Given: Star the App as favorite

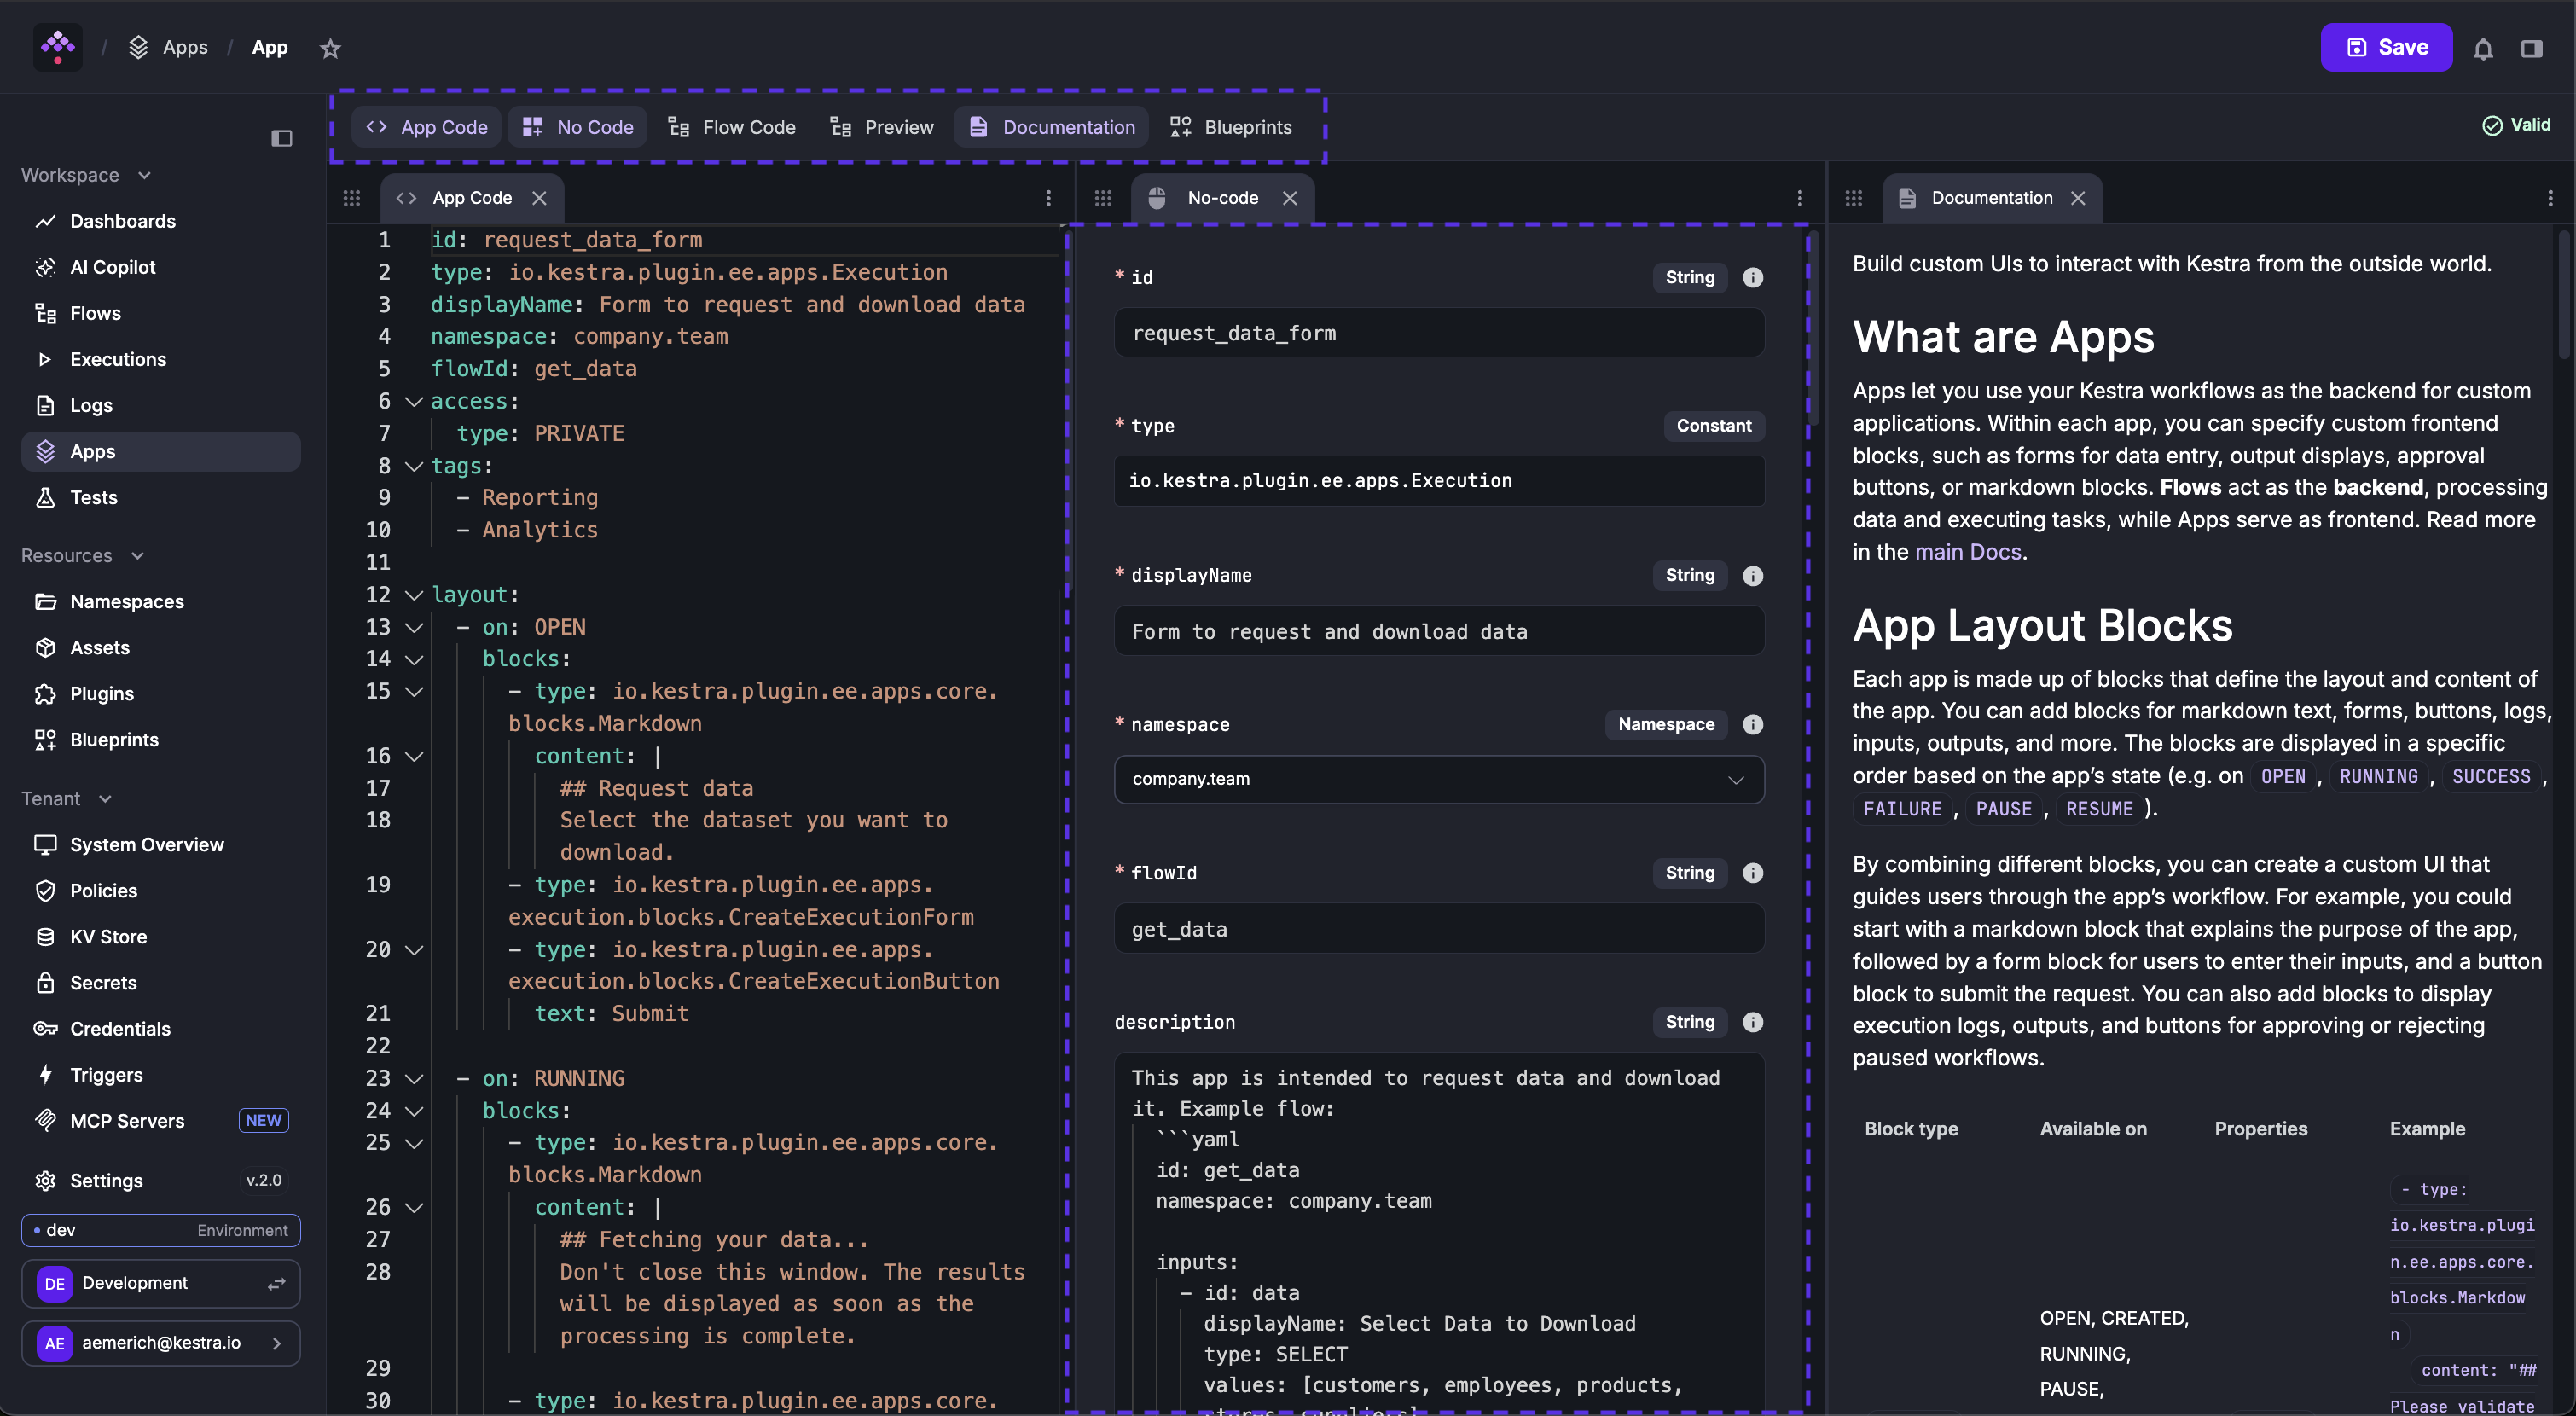Looking at the screenshot, I should pyautogui.click(x=331, y=48).
